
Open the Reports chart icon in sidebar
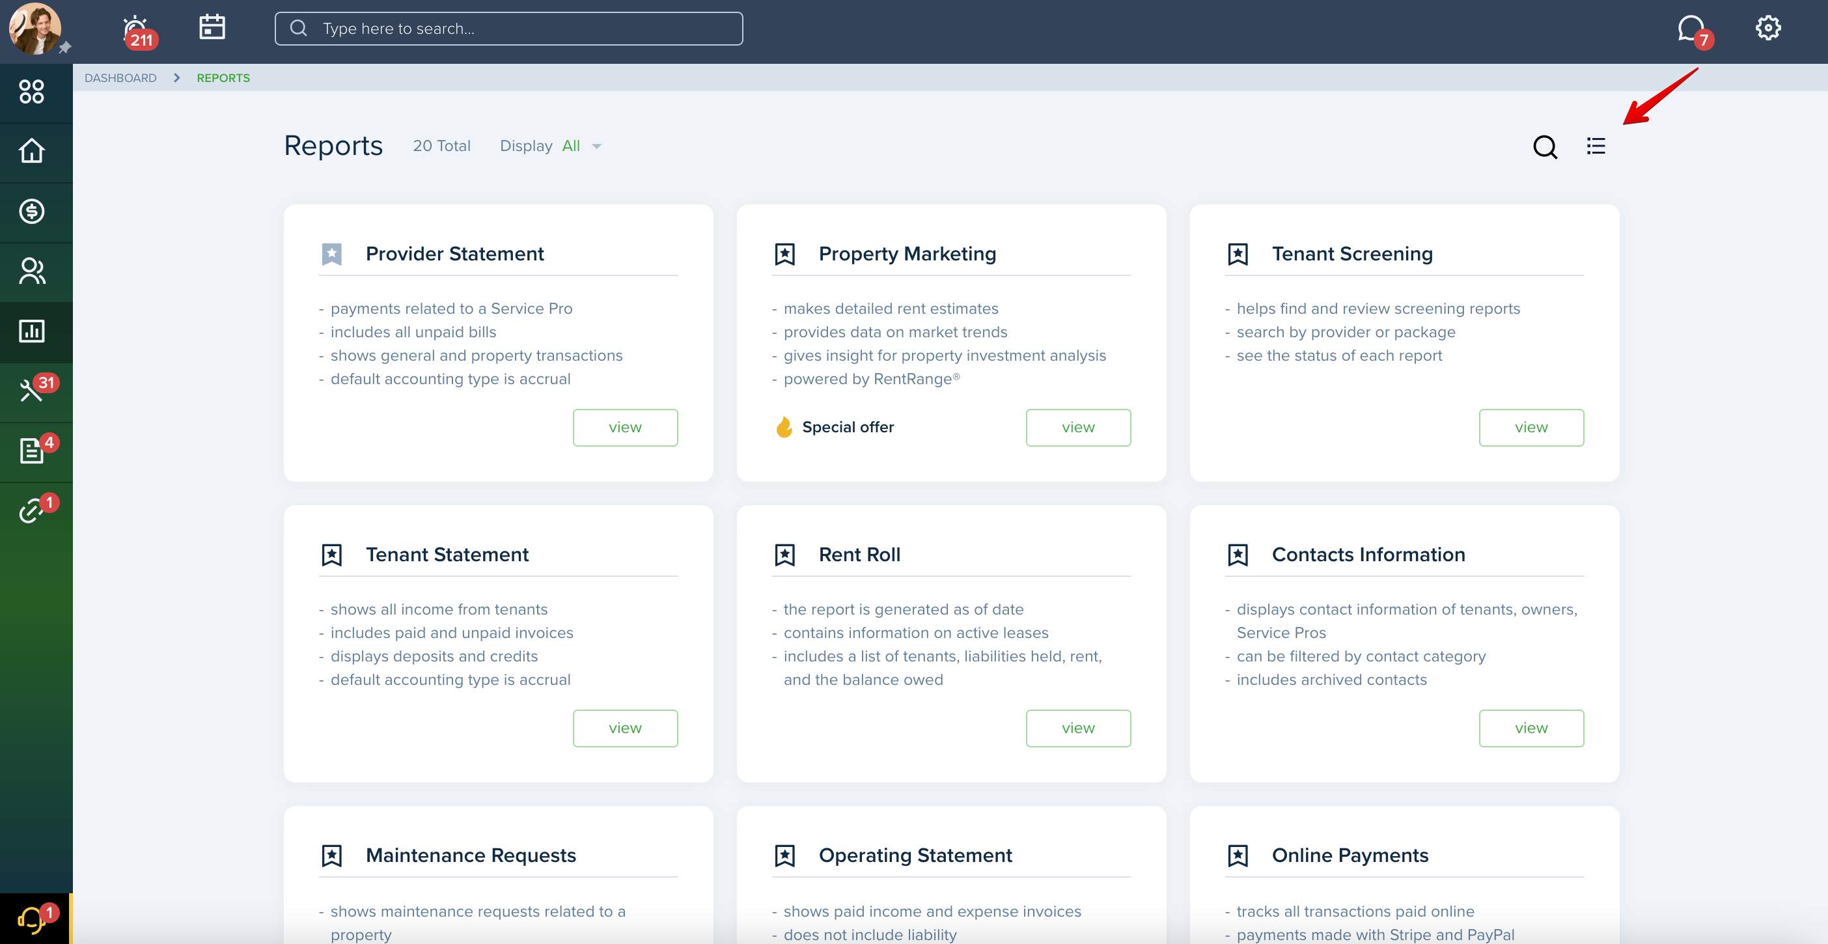[x=31, y=331]
